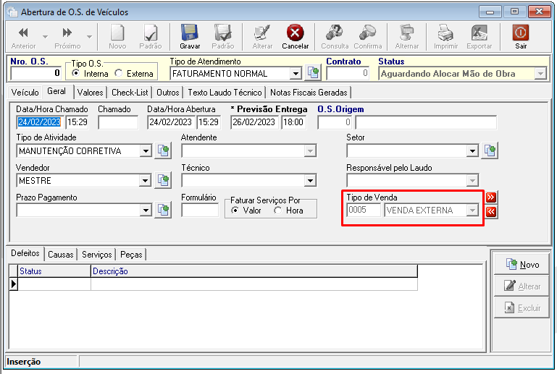557x374 pixels.
Task: Choose Hora for Faturar Serviços Por
Action: coord(278,211)
